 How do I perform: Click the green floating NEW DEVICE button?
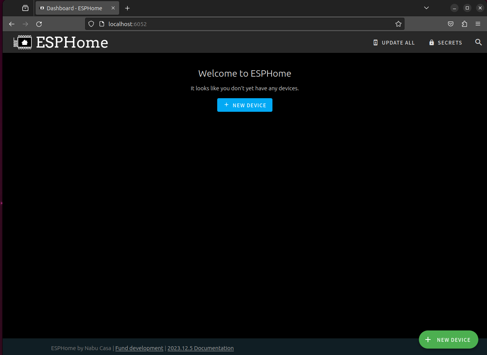coord(448,340)
